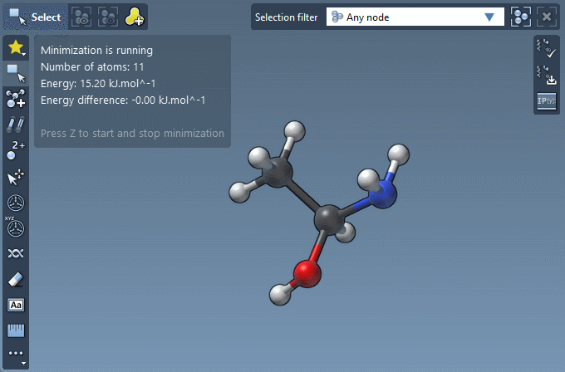Select the eraser tool
This screenshot has width=565, height=372.
[16, 279]
